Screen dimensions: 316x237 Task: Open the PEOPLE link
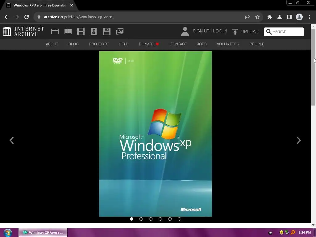(257, 44)
